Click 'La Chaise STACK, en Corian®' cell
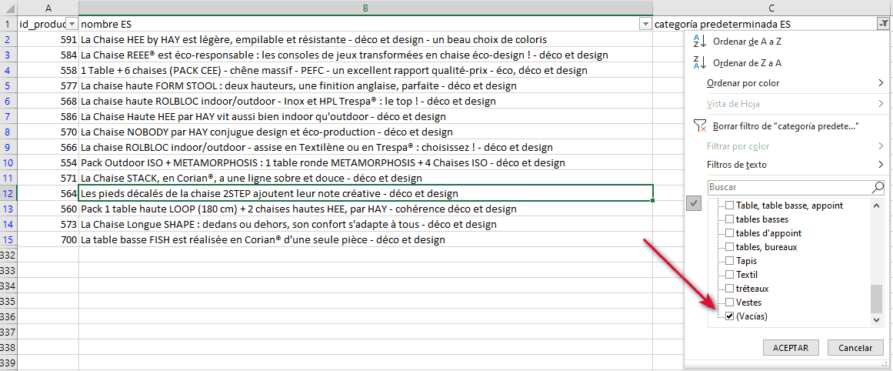 point(365,178)
